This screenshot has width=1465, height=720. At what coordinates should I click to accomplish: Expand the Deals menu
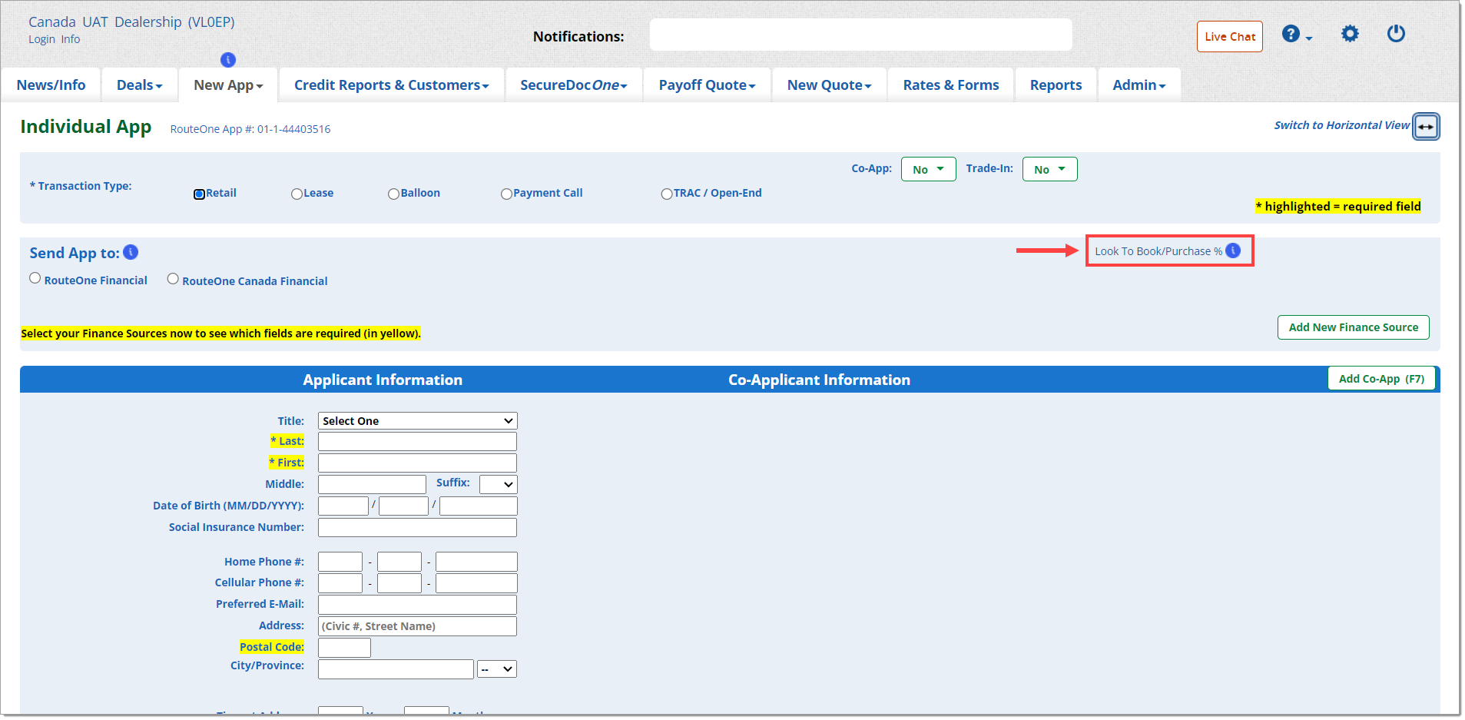pyautogui.click(x=140, y=85)
